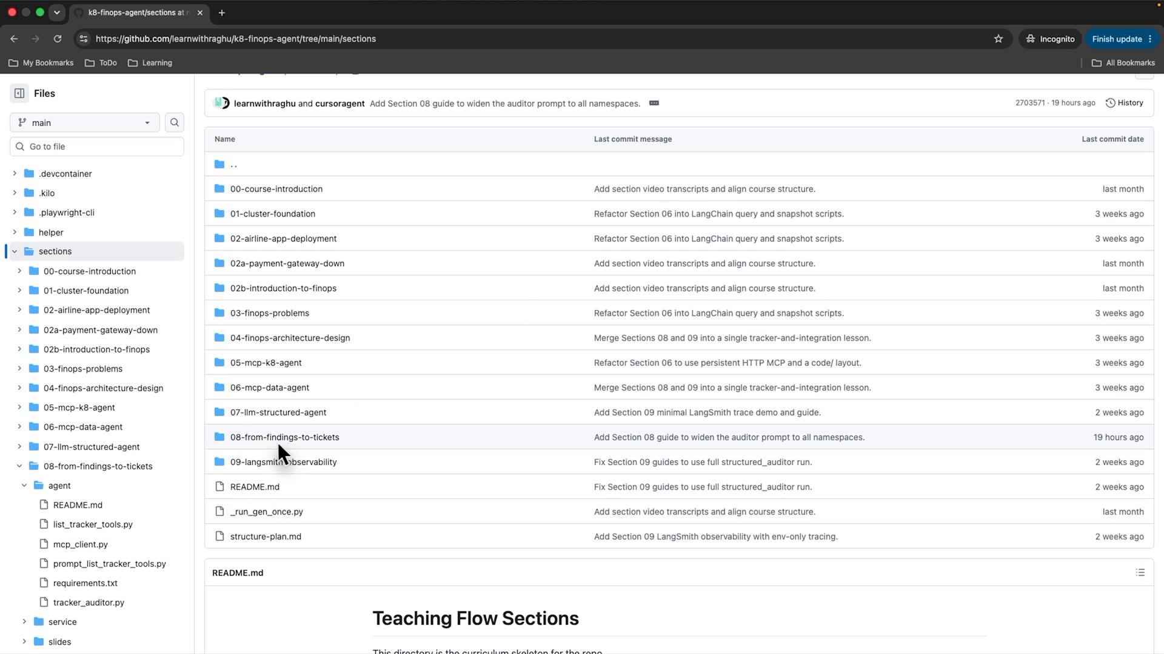Open ToDo bookmarks folder
1164x654 pixels.
(x=101, y=63)
